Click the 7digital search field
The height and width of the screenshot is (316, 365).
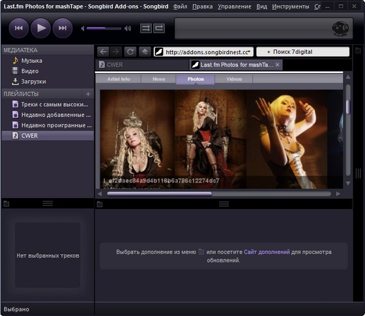(x=303, y=51)
